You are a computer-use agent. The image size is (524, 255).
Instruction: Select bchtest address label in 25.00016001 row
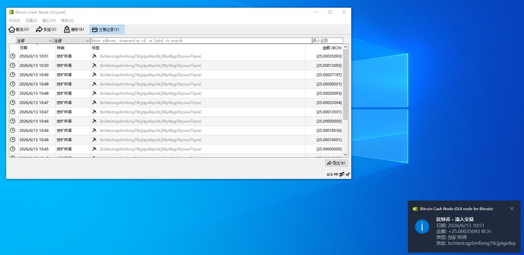pos(151,140)
